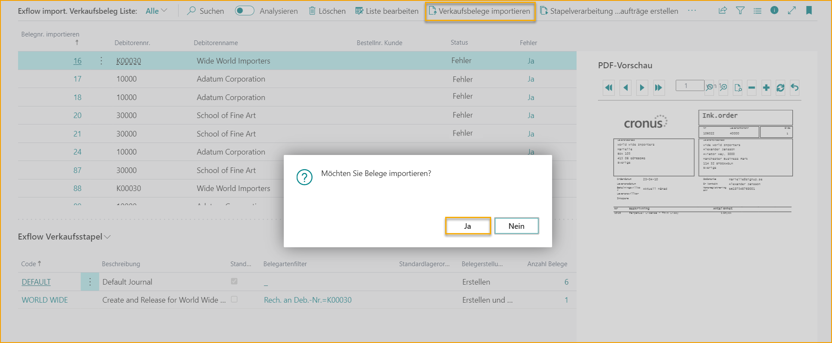Go to next PDF preview page
The image size is (832, 343).
[642, 88]
